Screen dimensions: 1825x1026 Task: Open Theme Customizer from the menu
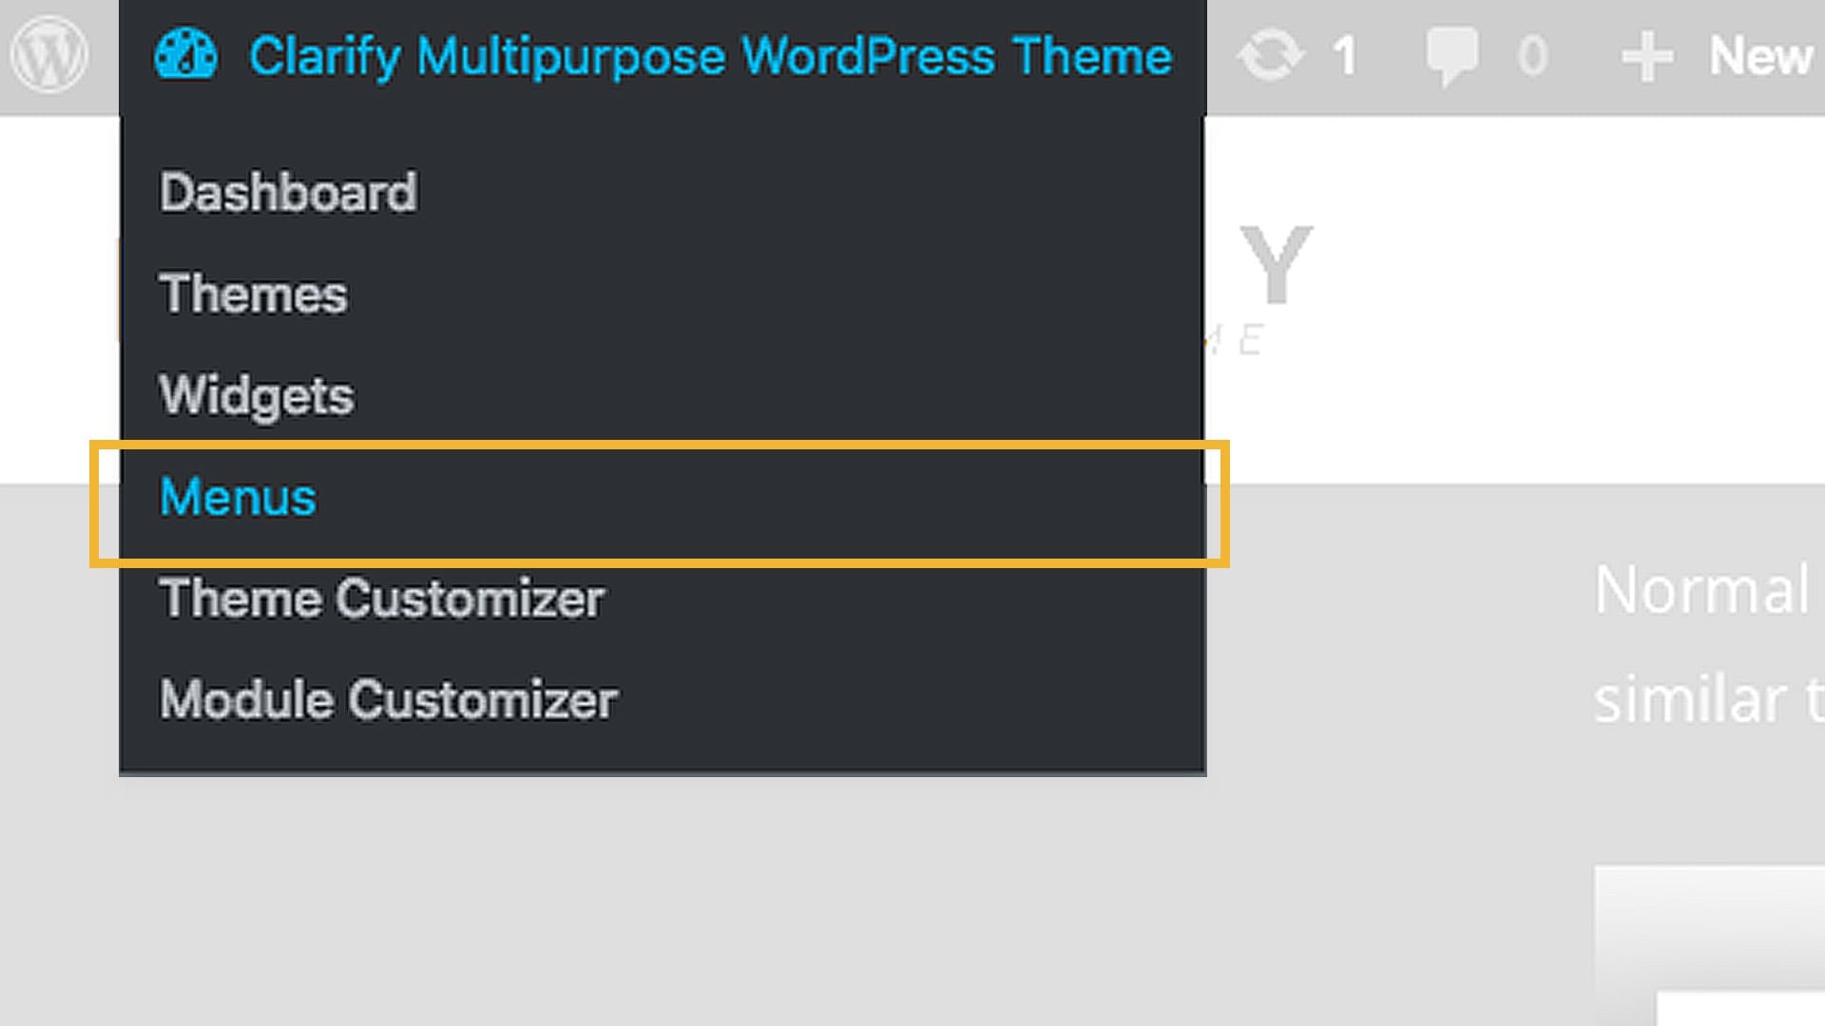coord(382,598)
